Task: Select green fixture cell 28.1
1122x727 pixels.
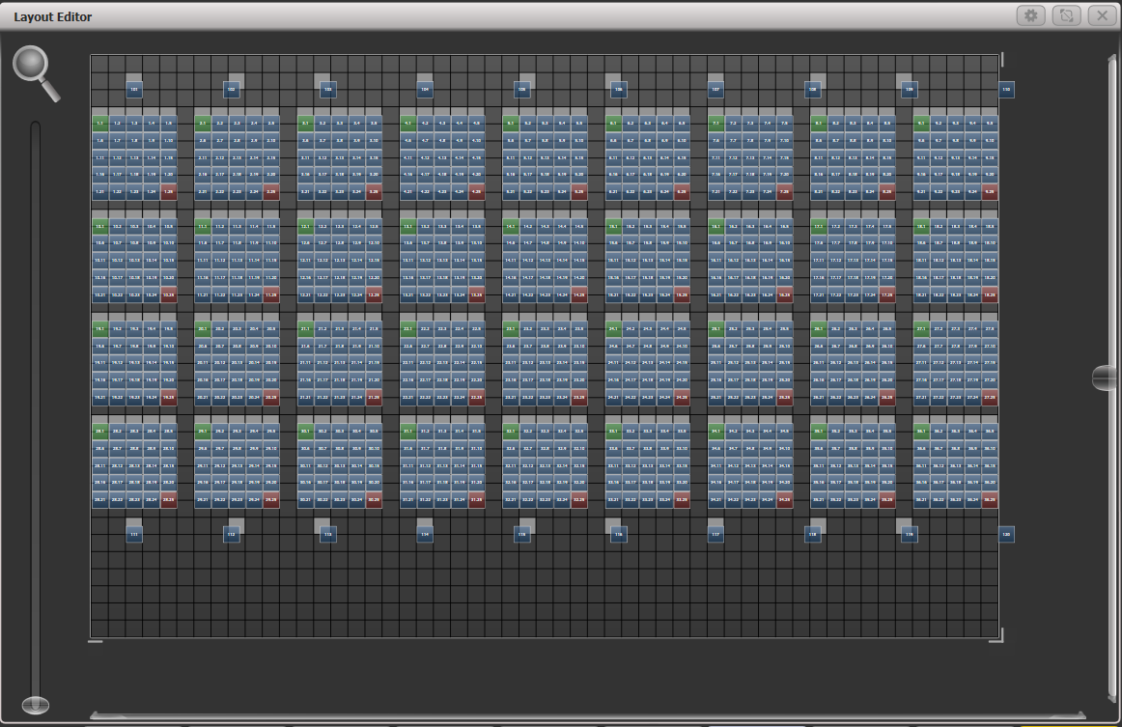Action: (100, 432)
